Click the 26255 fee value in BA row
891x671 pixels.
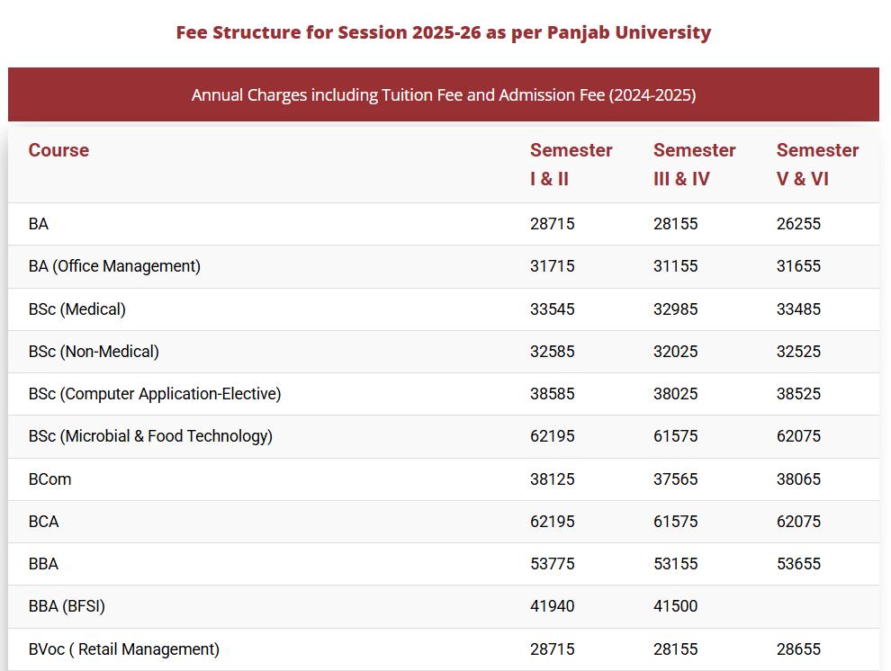(x=798, y=224)
